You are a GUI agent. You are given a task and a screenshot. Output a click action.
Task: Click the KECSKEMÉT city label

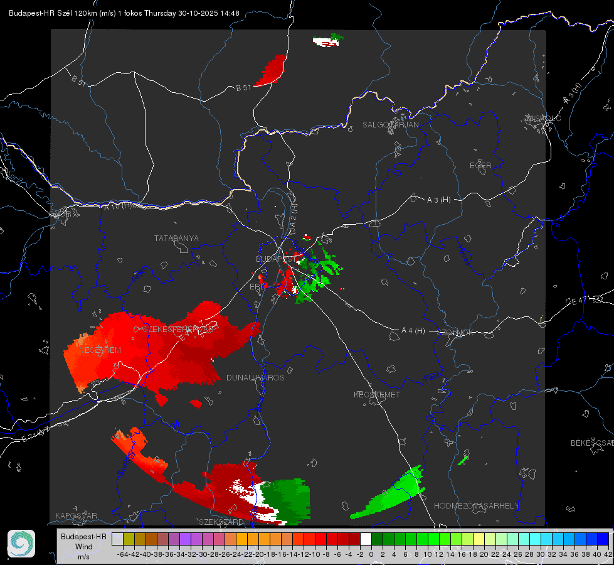377,394
